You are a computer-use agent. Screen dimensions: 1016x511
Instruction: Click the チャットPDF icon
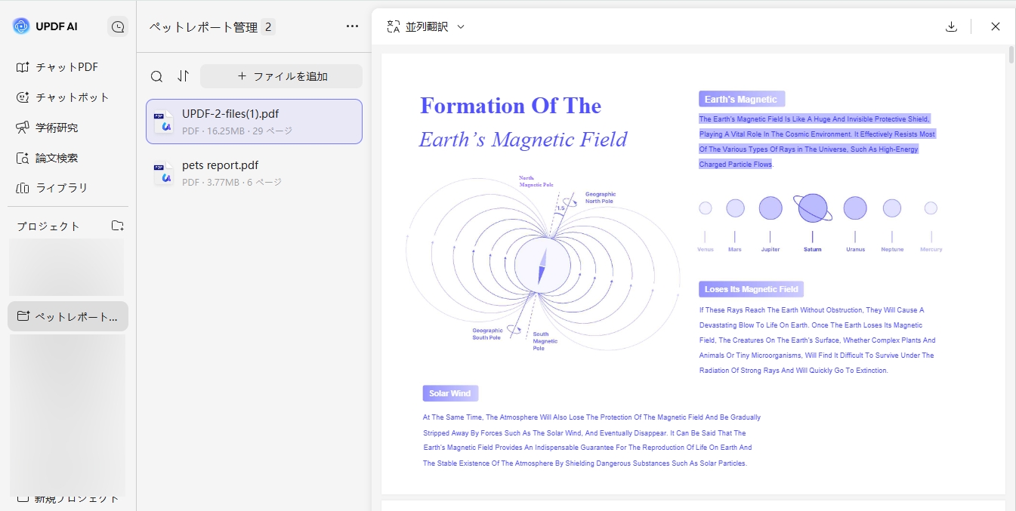(23, 67)
